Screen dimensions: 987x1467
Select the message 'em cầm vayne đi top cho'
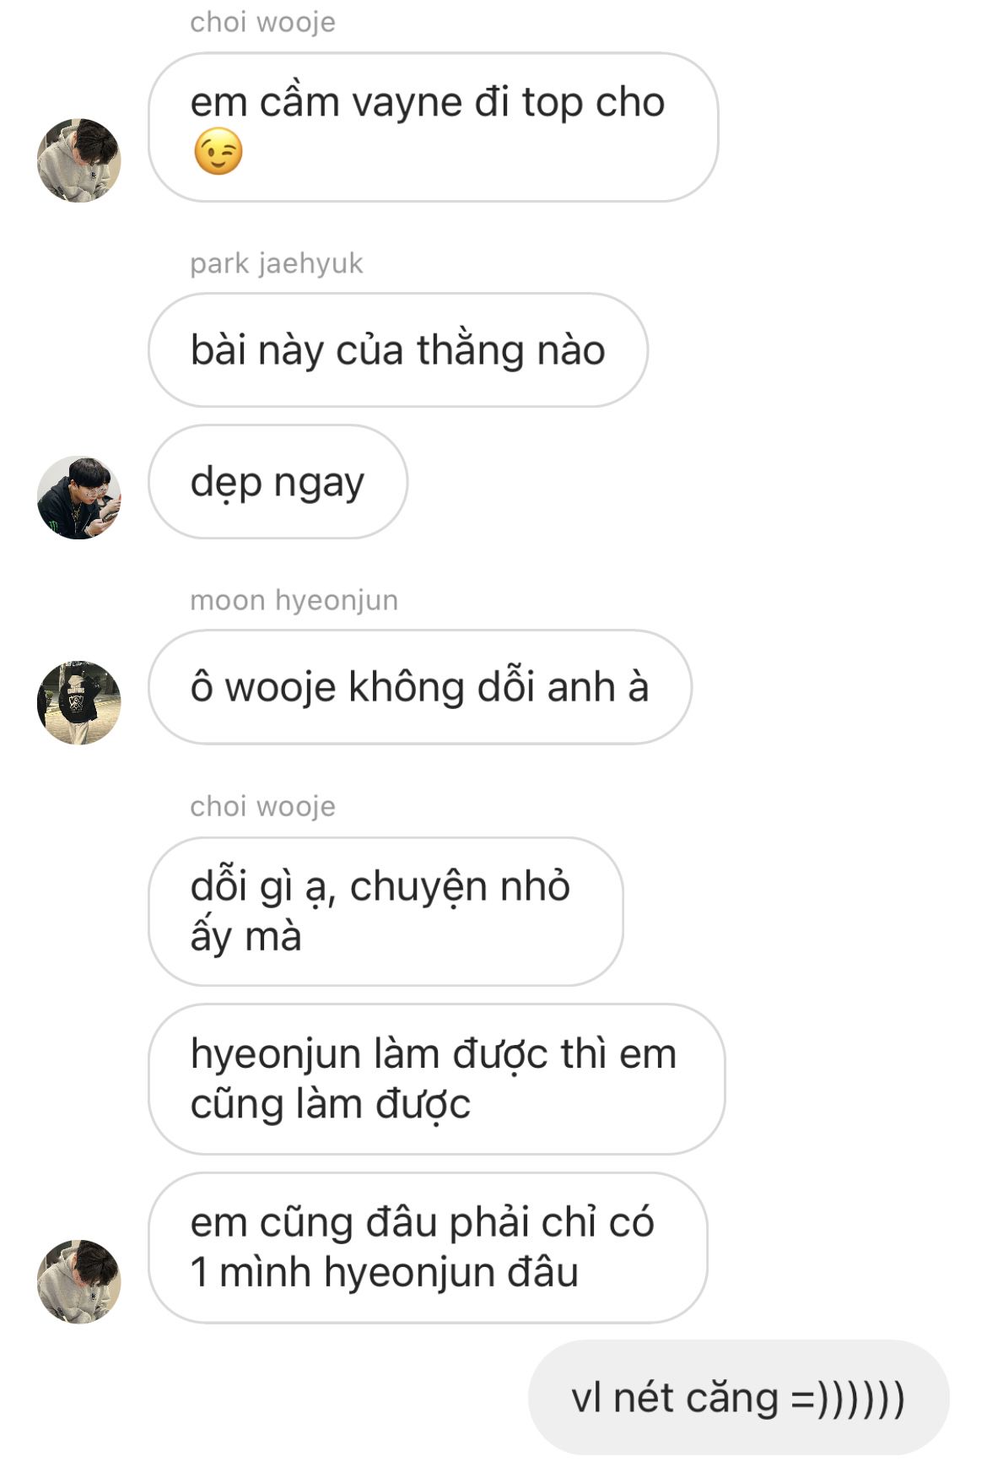[433, 127]
